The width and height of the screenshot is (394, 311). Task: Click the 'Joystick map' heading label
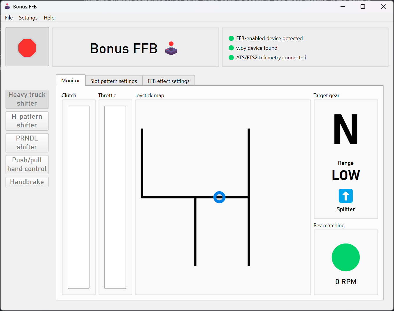tap(149, 95)
